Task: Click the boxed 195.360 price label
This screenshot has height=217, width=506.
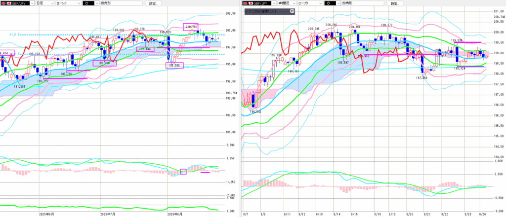Action: [x=105, y=64]
